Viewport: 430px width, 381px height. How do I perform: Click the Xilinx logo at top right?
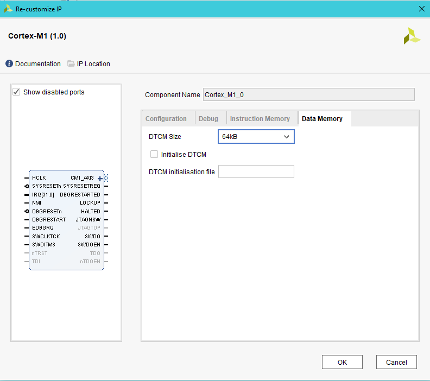coord(412,36)
